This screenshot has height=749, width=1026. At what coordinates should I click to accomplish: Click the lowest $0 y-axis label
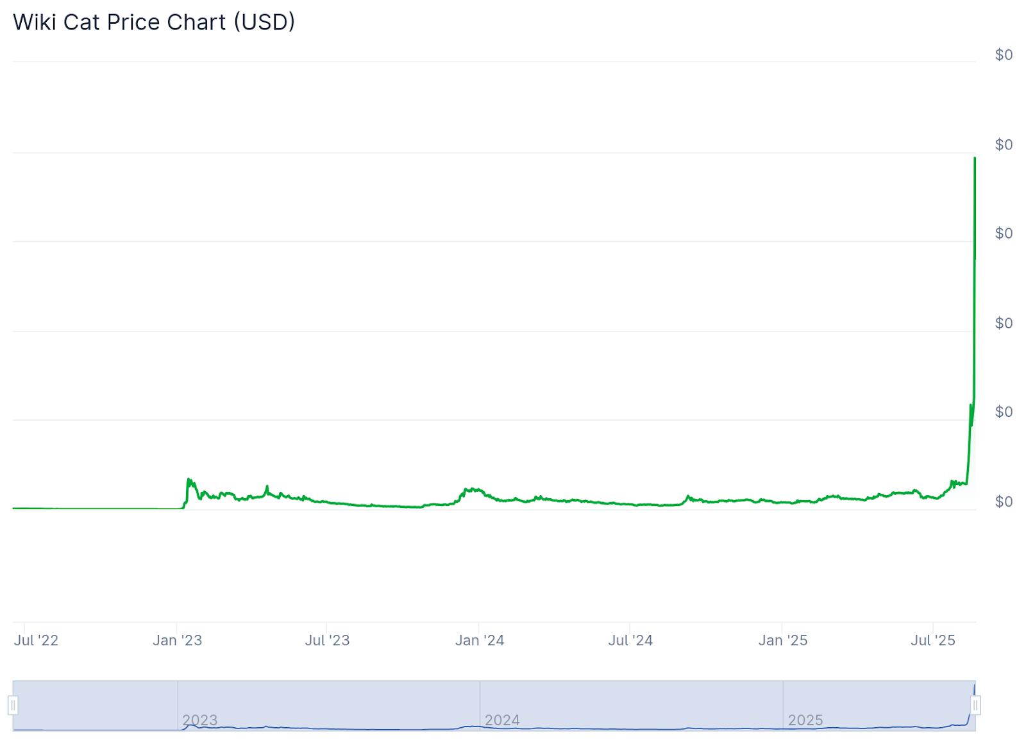pos(1004,501)
